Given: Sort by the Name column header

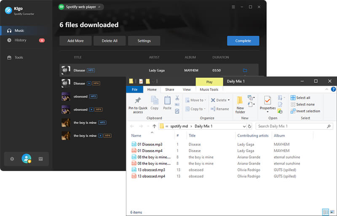Looking at the screenshot, I should click(136, 136).
